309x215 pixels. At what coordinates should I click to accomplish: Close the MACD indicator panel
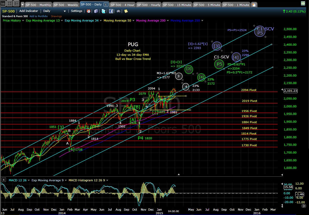pos(4,180)
